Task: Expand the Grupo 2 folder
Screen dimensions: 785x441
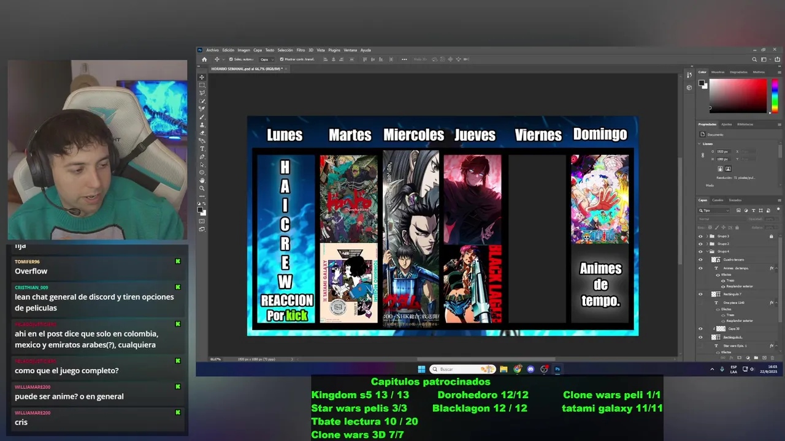Action: pos(707,244)
